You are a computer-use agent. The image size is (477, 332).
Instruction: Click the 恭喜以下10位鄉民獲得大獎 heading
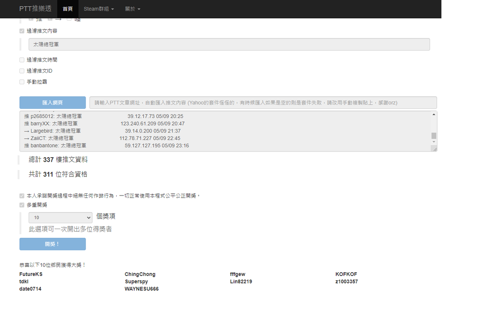tap(52, 265)
